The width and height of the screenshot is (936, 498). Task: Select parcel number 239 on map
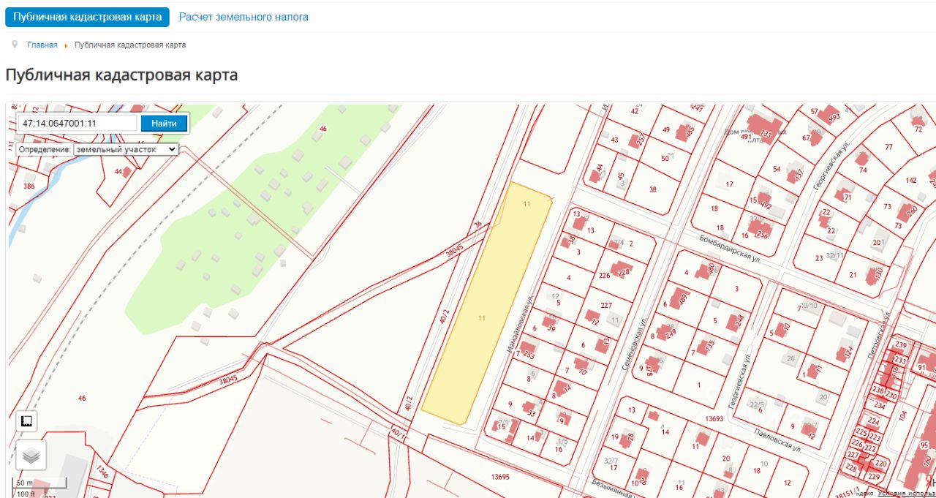click(901, 345)
